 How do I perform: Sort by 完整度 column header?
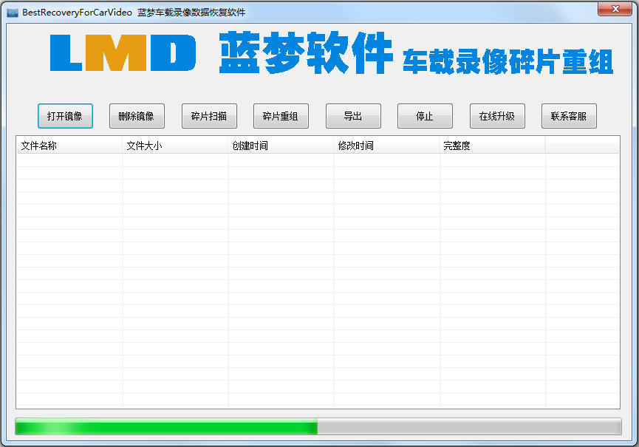click(492, 146)
